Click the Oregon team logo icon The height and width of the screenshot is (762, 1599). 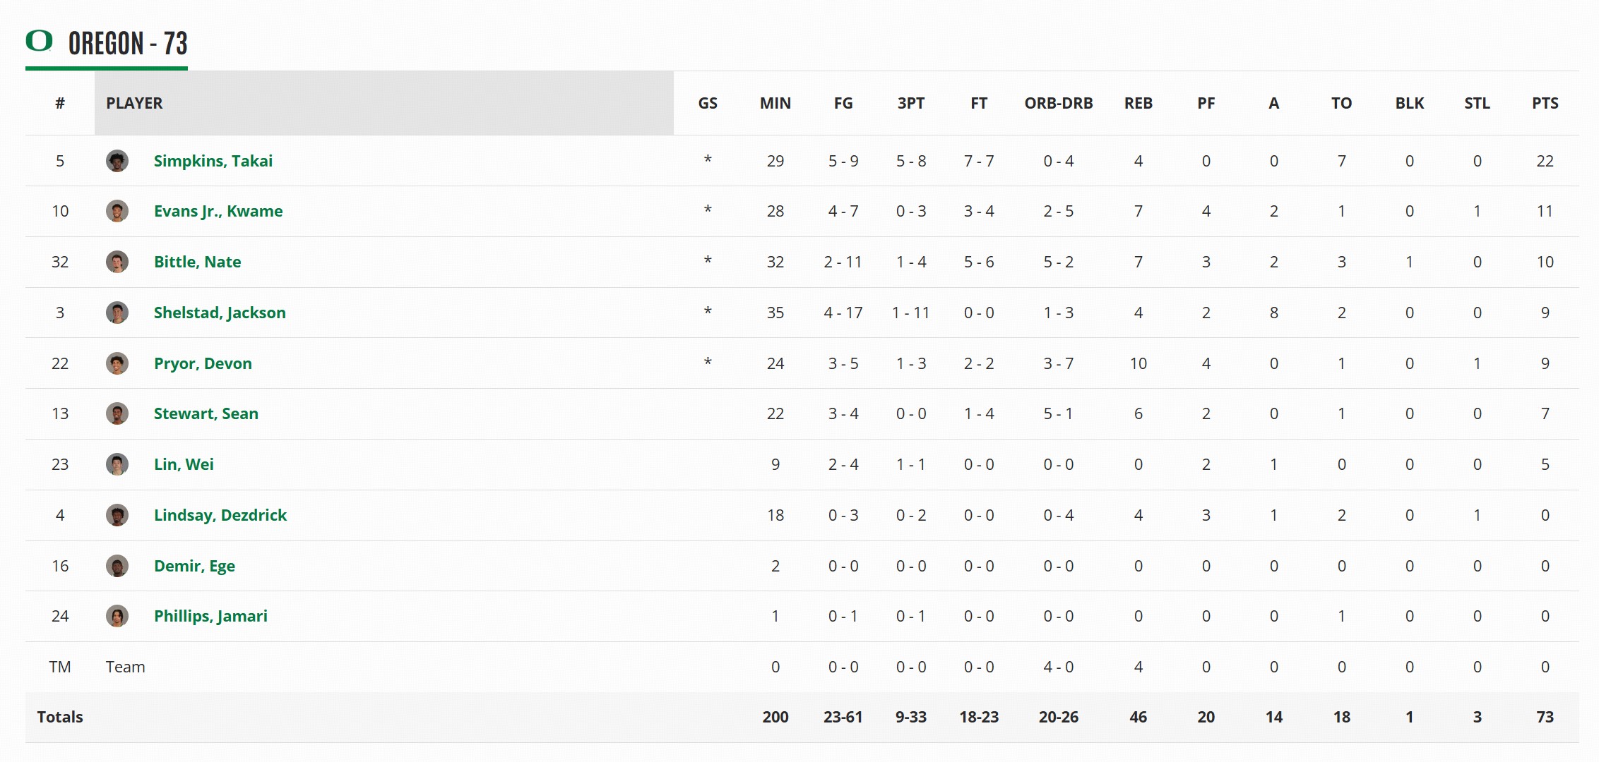click(39, 41)
